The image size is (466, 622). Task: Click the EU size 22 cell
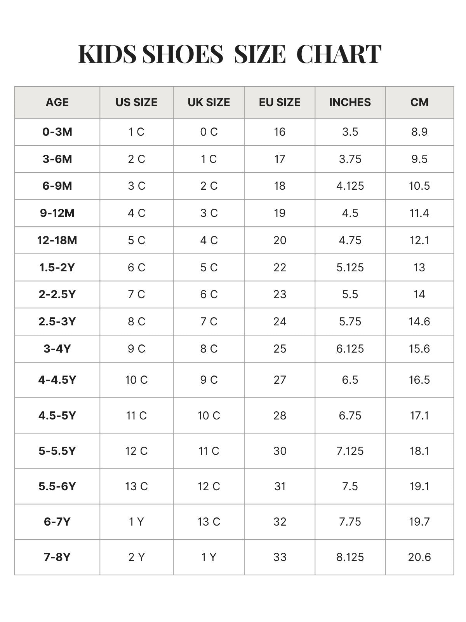(x=280, y=267)
